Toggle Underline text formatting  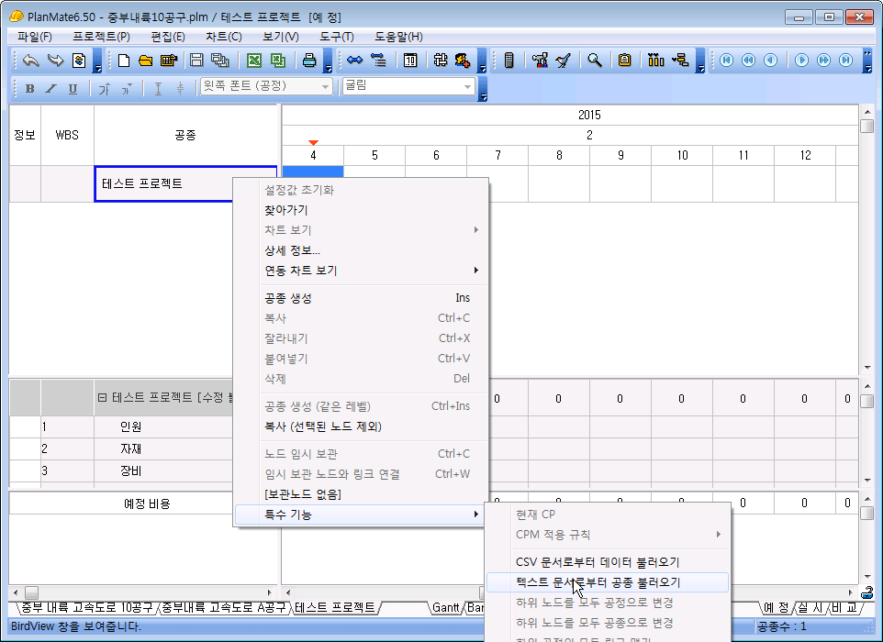[x=73, y=88]
